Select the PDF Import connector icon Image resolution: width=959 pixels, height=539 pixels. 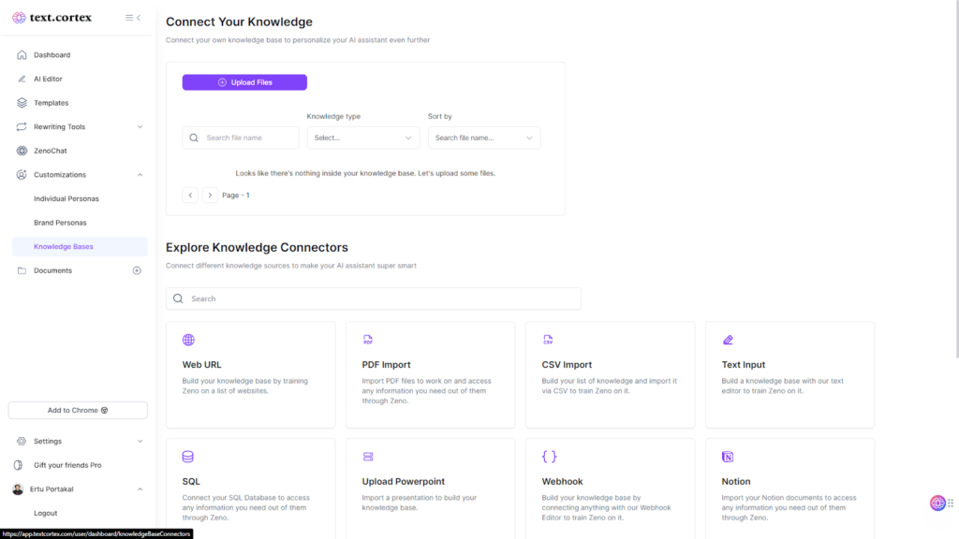[x=367, y=340]
